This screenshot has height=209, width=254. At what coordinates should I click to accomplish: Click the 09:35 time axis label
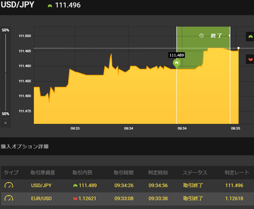(x=235, y=129)
